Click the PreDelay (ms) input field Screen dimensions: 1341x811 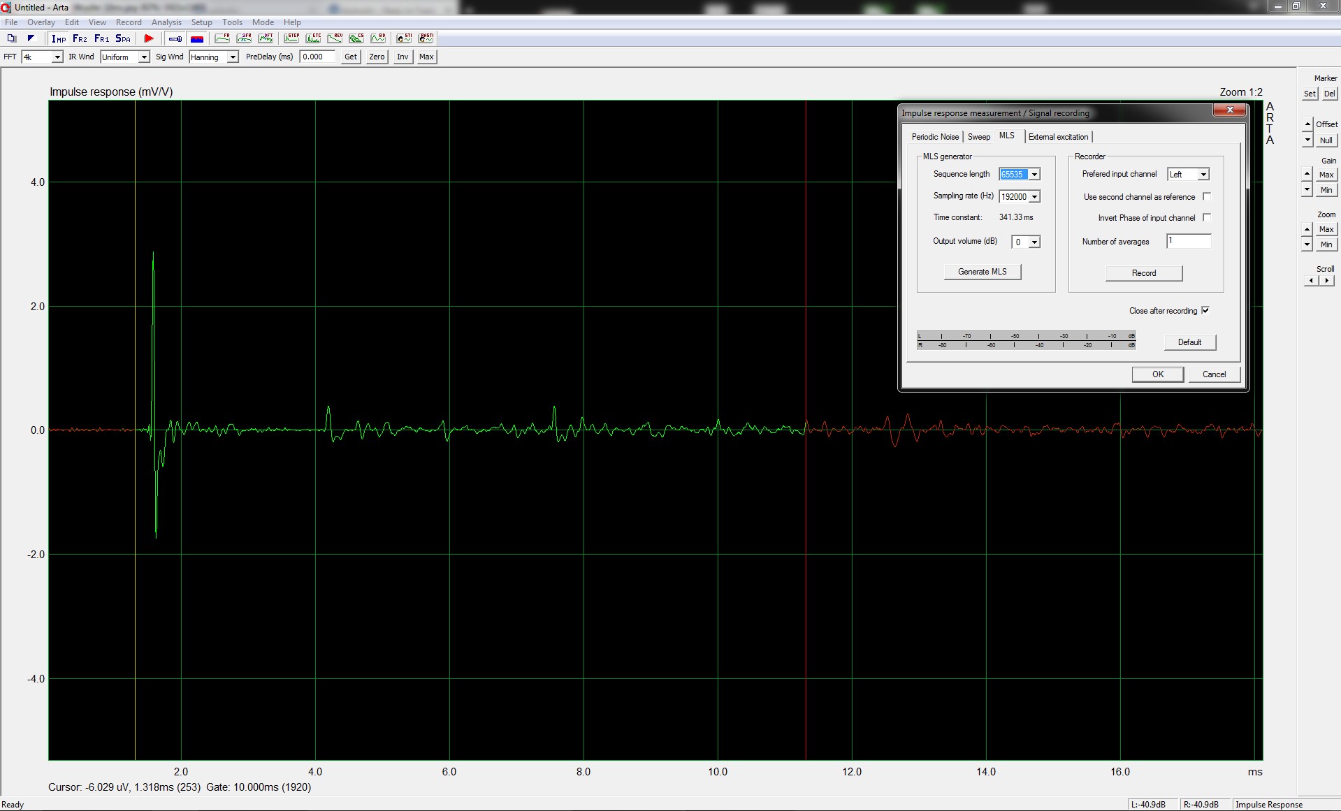317,57
